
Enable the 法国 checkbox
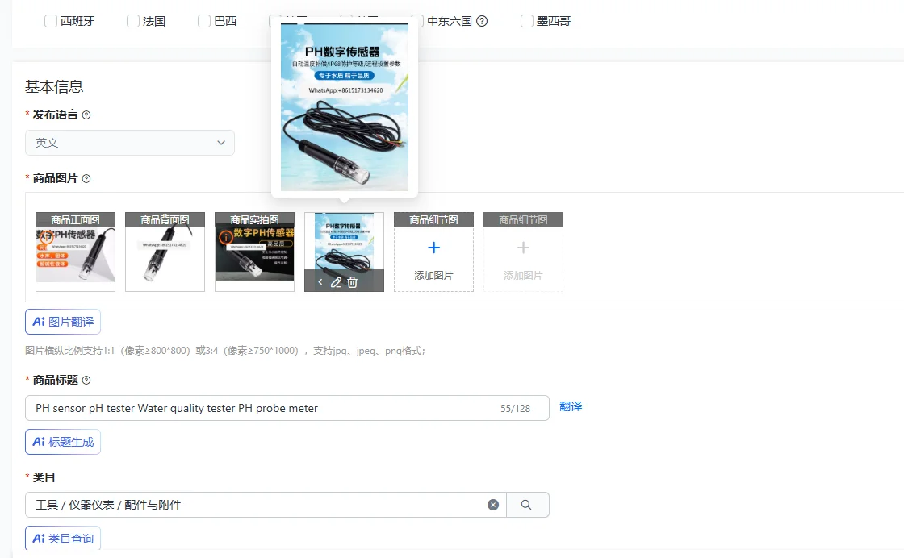click(132, 21)
